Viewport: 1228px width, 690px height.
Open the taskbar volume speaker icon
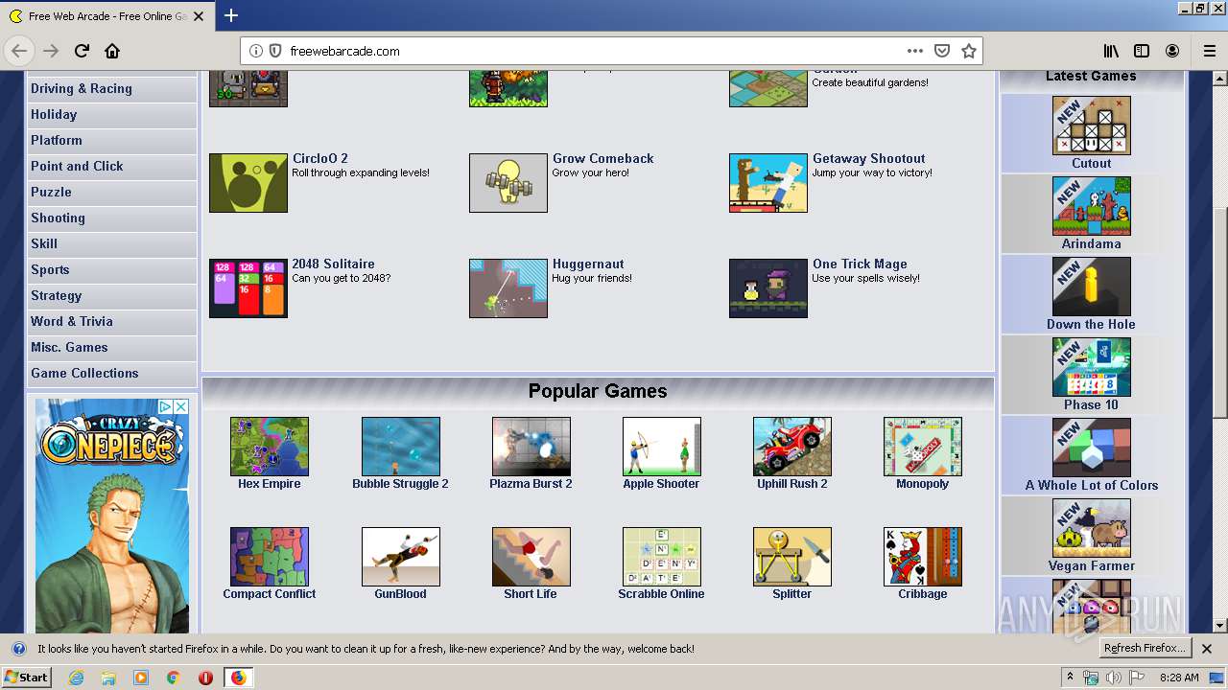1113,678
